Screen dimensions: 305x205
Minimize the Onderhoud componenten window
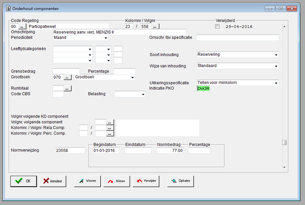[270, 9]
